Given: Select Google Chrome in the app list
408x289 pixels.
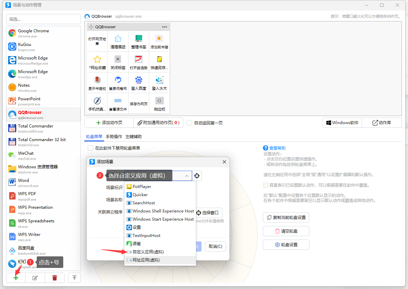Looking at the screenshot, I should [x=44, y=33].
